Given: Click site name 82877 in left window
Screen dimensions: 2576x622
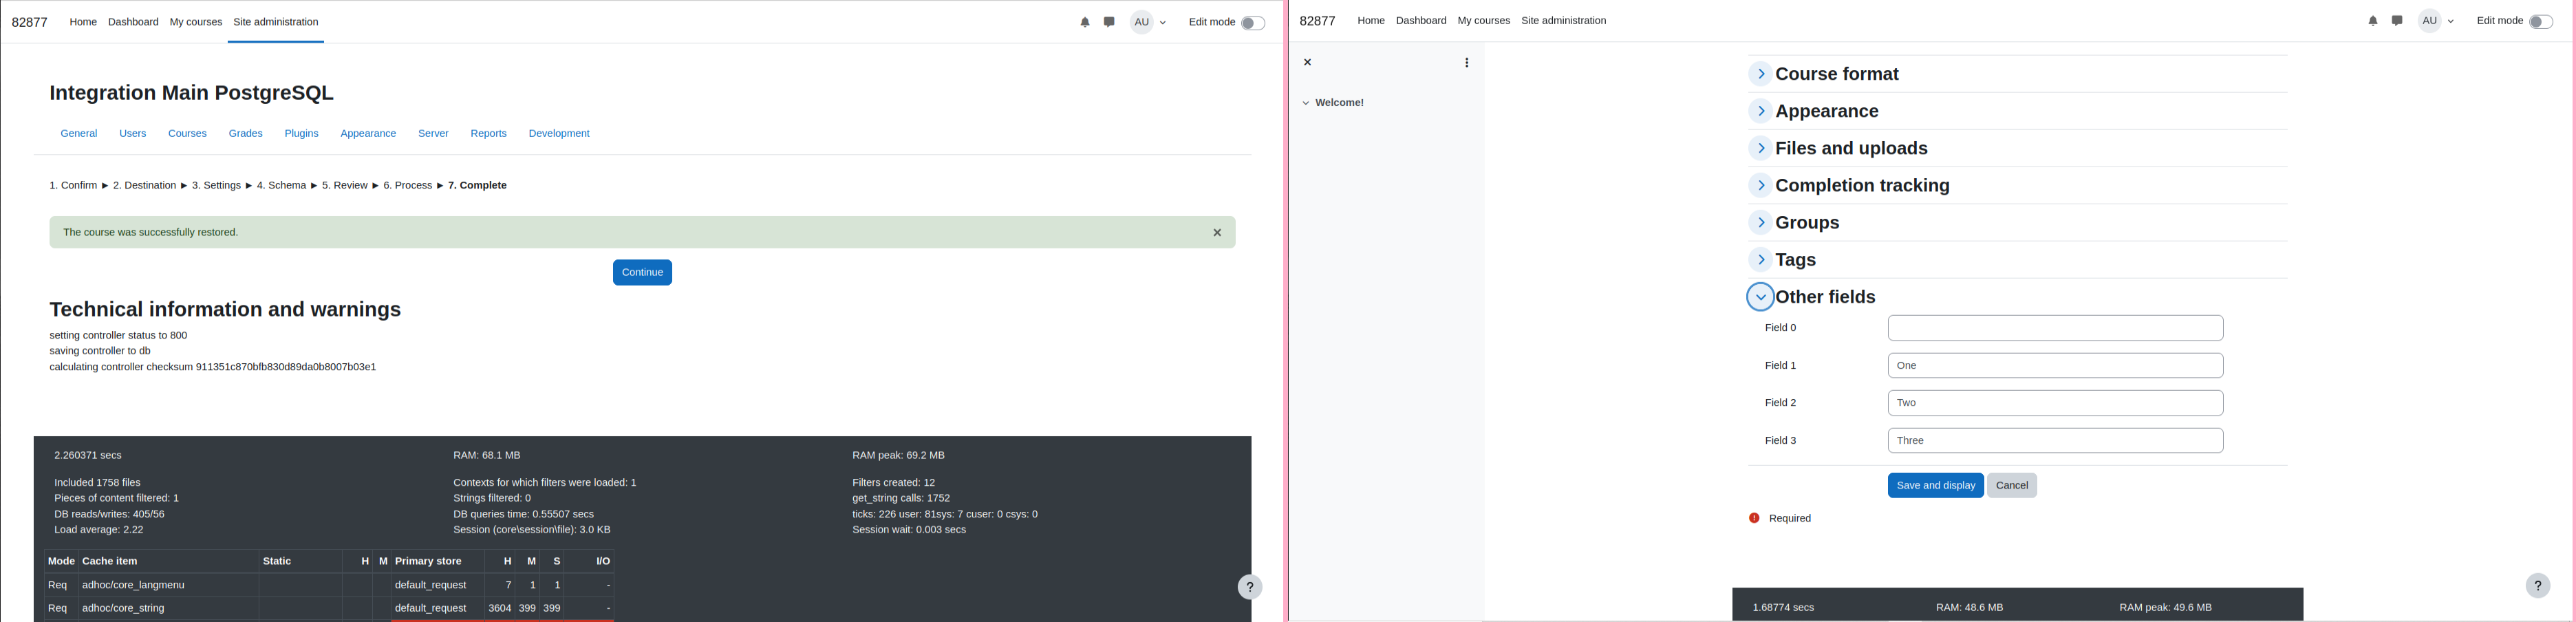Looking at the screenshot, I should tap(30, 23).
